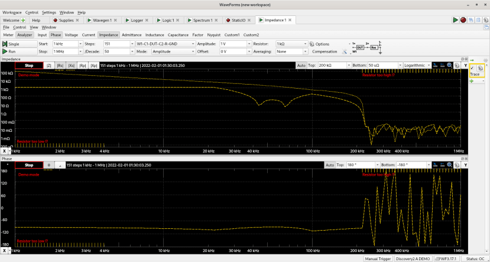The height and width of the screenshot is (262, 490).
Task: Select the Nyquist view tab
Action: coord(214,35)
